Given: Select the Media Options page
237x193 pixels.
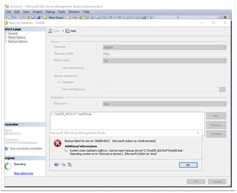Looking at the screenshot, I should coord(16,37).
